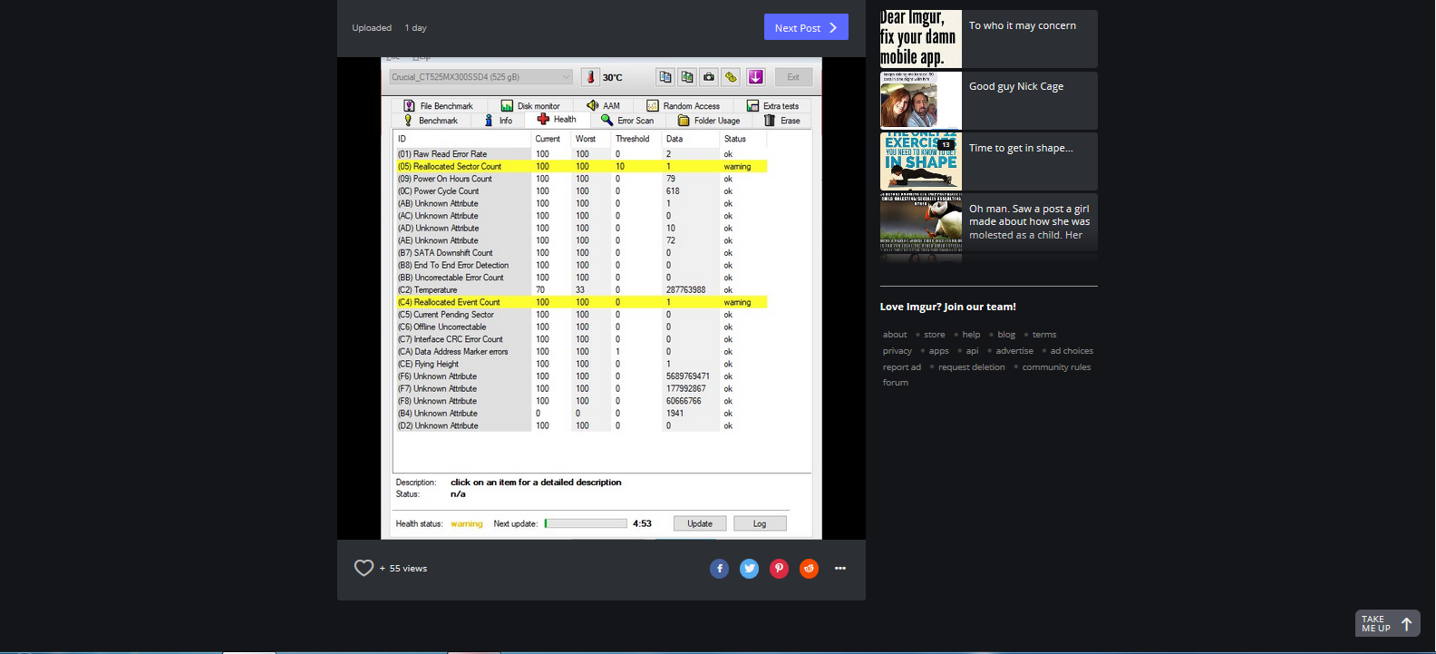Open the Random Access tab
1436x654 pixels.
683,106
